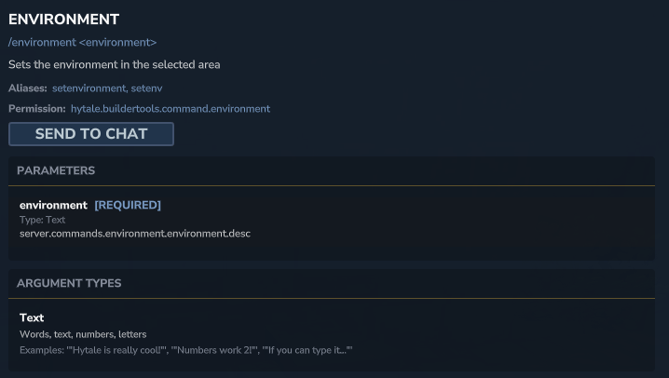
Task: Select the ARGUMENT TYPES section header
Action: click(69, 283)
